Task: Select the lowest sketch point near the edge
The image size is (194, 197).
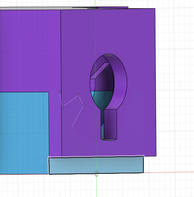Action: (x=63, y=107)
